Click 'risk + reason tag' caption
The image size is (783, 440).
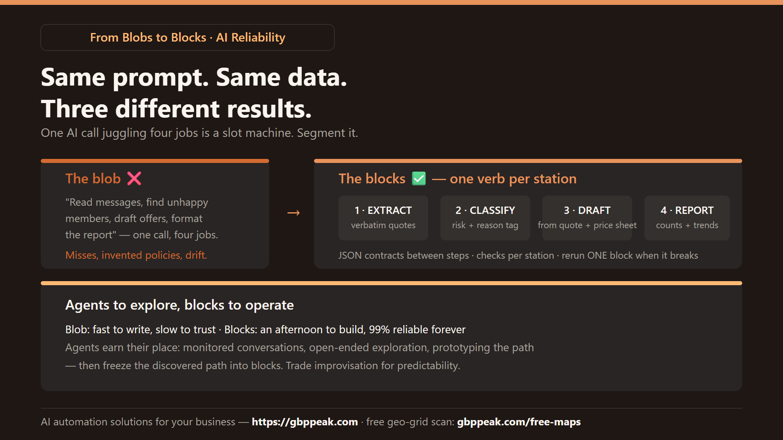pyautogui.click(x=485, y=225)
